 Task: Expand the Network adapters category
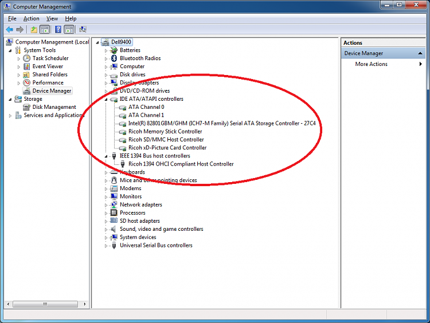[x=106, y=205]
